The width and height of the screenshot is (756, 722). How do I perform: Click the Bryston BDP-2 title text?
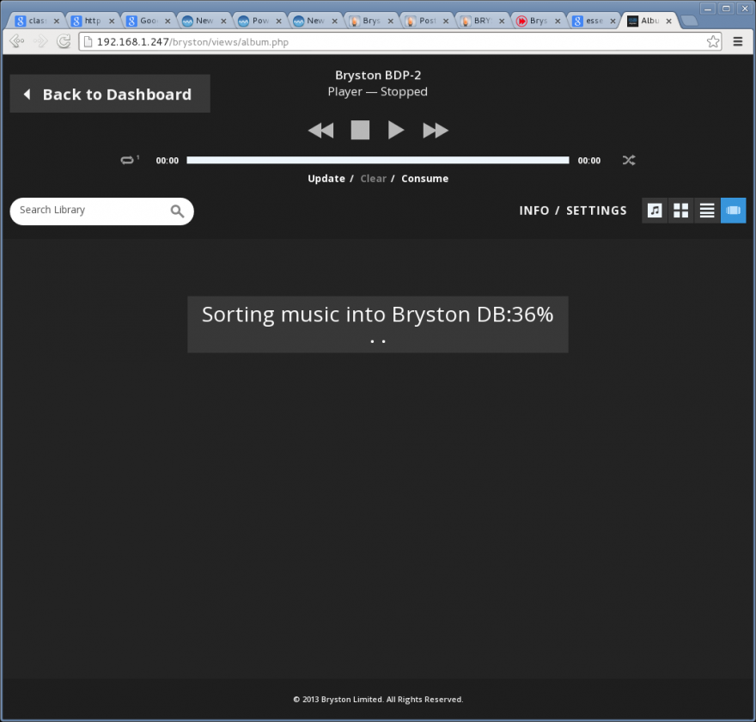(378, 76)
